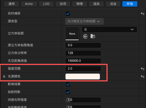Screen dimensions: 146x108
Task: Click the 立方体分辨率 128 input field
Action: pyautogui.click(x=83, y=53)
